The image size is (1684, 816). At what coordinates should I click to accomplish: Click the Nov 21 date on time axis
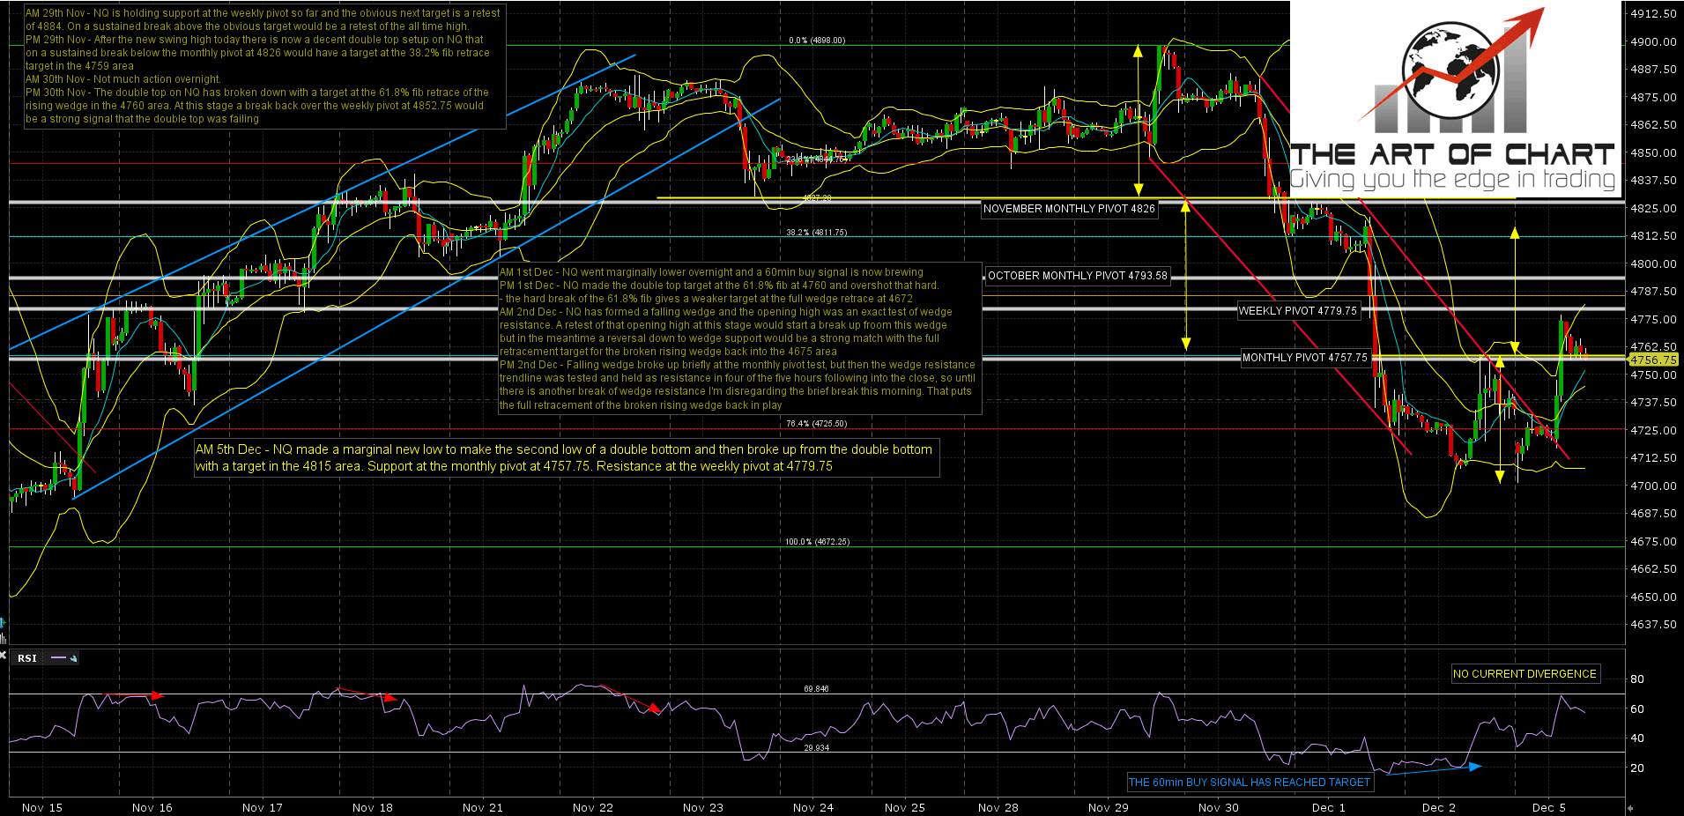[x=482, y=807]
